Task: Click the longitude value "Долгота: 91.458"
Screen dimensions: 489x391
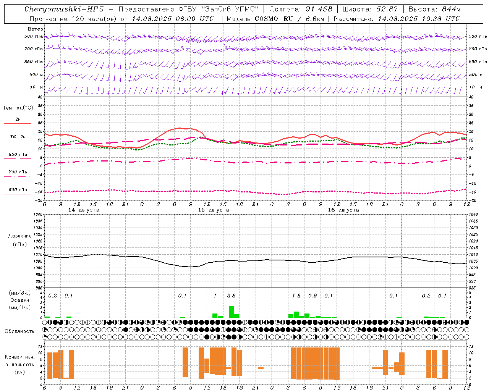Action: tap(301, 9)
